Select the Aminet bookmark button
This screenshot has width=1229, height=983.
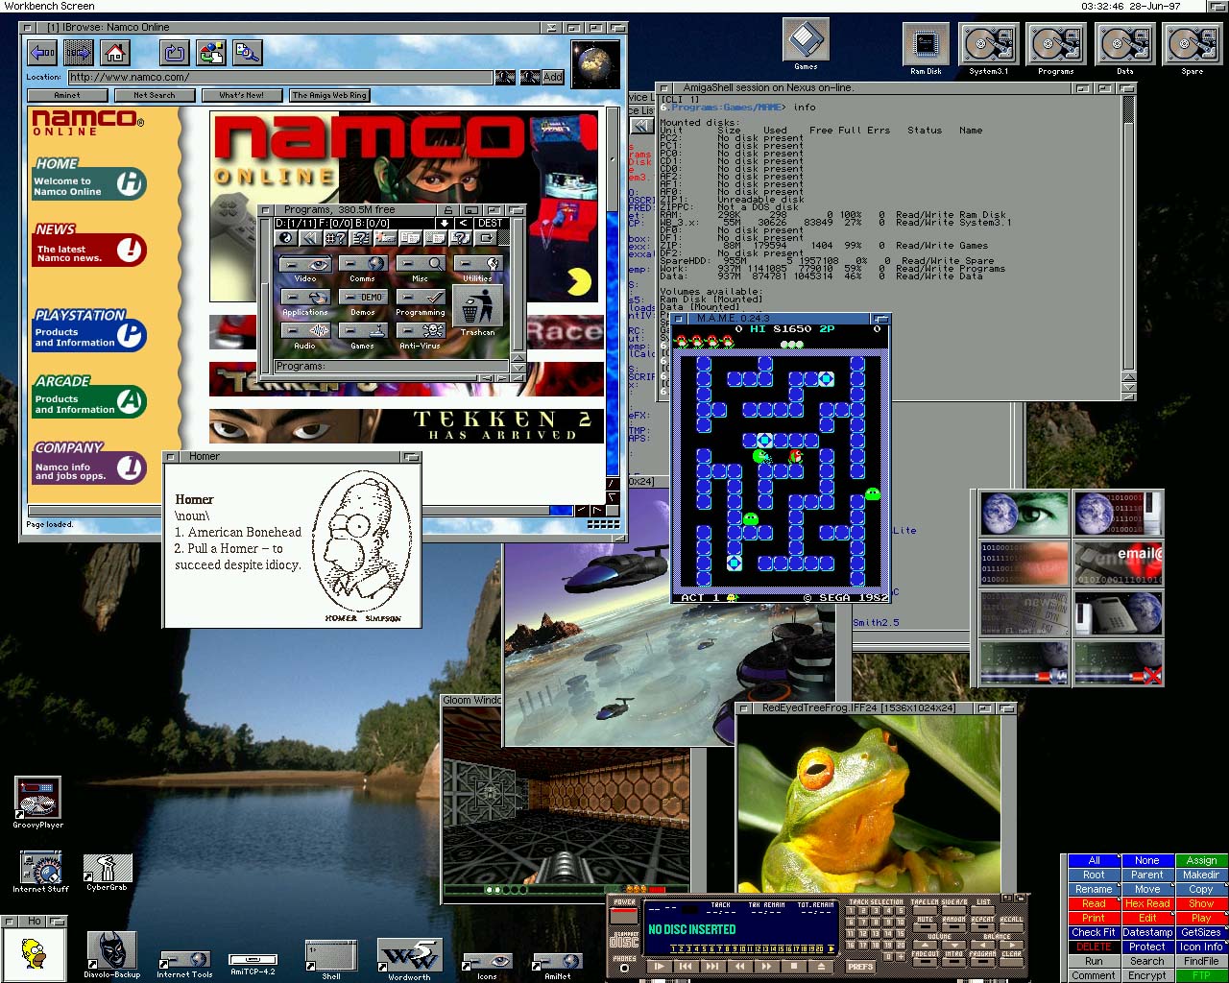(x=67, y=95)
